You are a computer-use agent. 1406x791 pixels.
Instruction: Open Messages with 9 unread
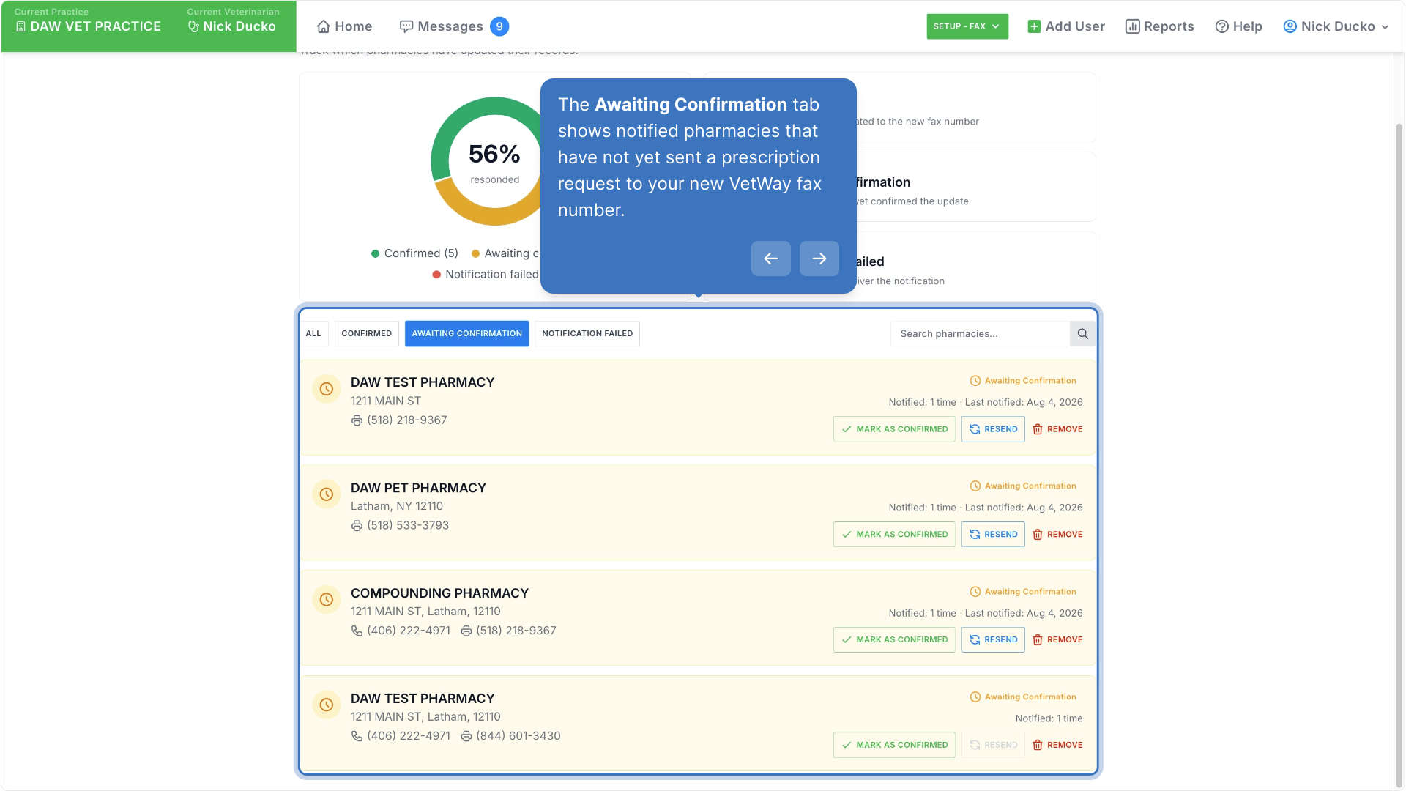click(453, 26)
